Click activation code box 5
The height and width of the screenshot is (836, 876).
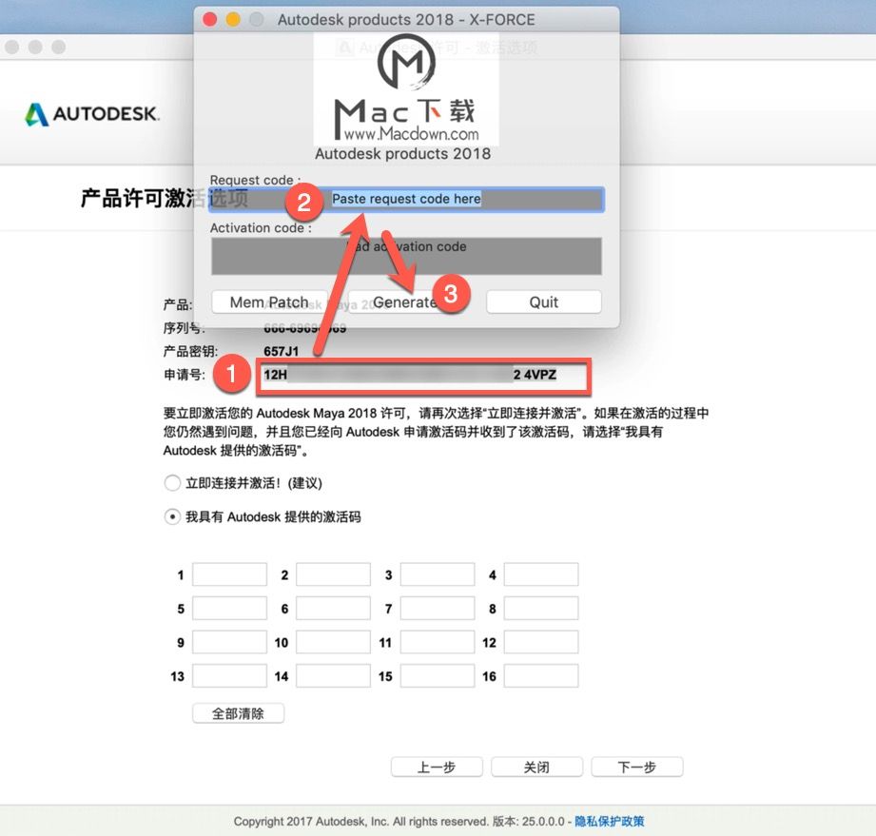[x=229, y=609]
